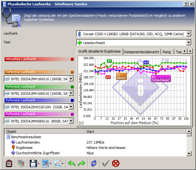
Task: Open the bar chart icon's dropdown arrow
Action: point(50,163)
